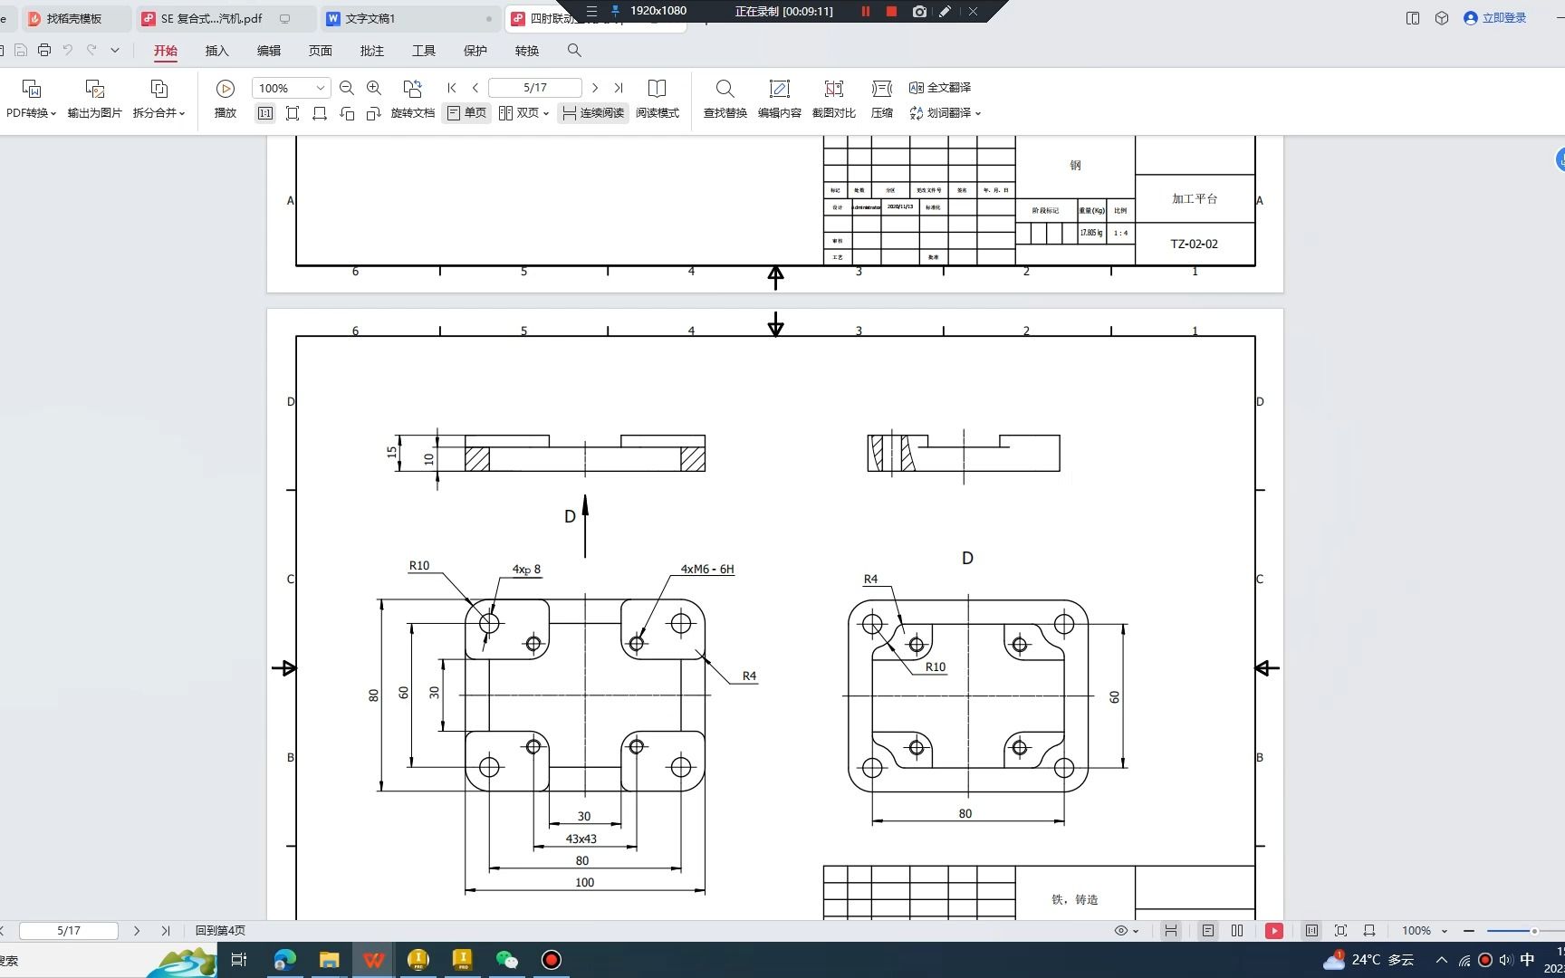Click the status bar fit page icon

pos(1341,931)
